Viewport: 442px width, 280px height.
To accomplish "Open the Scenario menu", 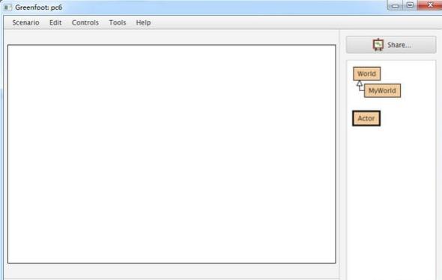I will 25,22.
